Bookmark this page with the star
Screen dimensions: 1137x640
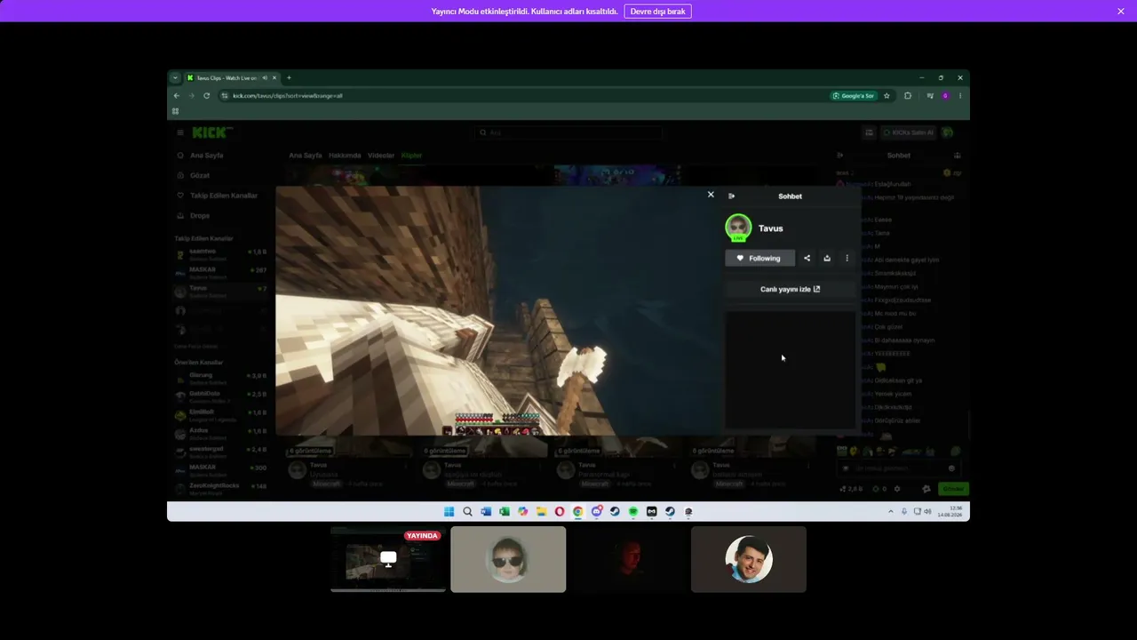pyautogui.click(x=887, y=96)
